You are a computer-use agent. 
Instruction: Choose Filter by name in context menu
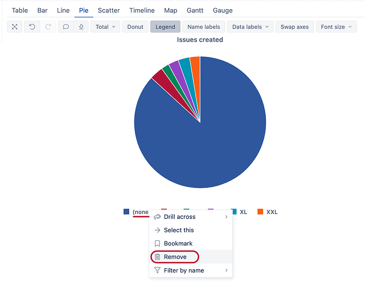[x=191, y=270]
